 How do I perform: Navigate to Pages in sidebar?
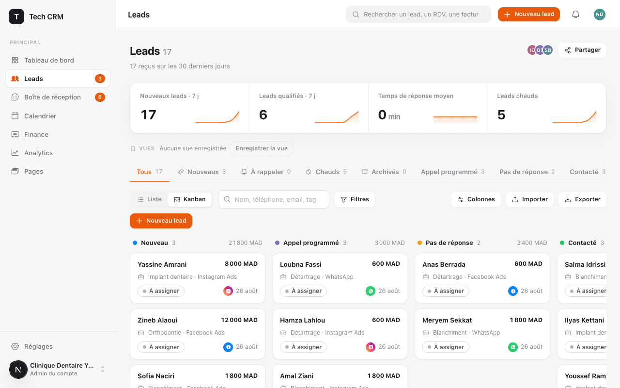pos(58,171)
